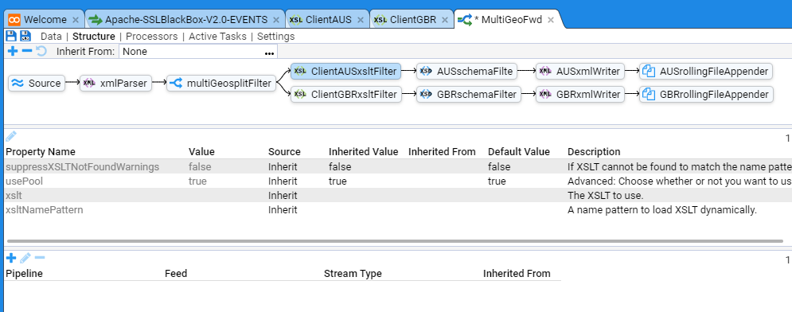Select the xslt property row
Screen dimensions: 792x312
pyautogui.click(x=396, y=195)
